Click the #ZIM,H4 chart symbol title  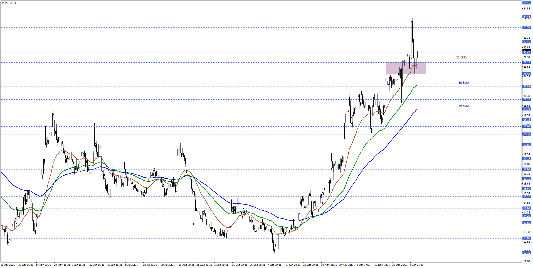click(10, 3)
